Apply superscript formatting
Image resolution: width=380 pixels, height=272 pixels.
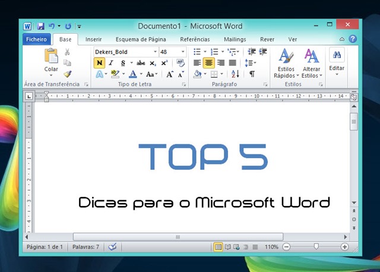[164, 63]
